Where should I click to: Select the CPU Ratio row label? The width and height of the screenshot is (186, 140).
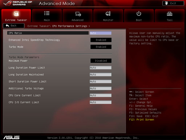(15, 33)
